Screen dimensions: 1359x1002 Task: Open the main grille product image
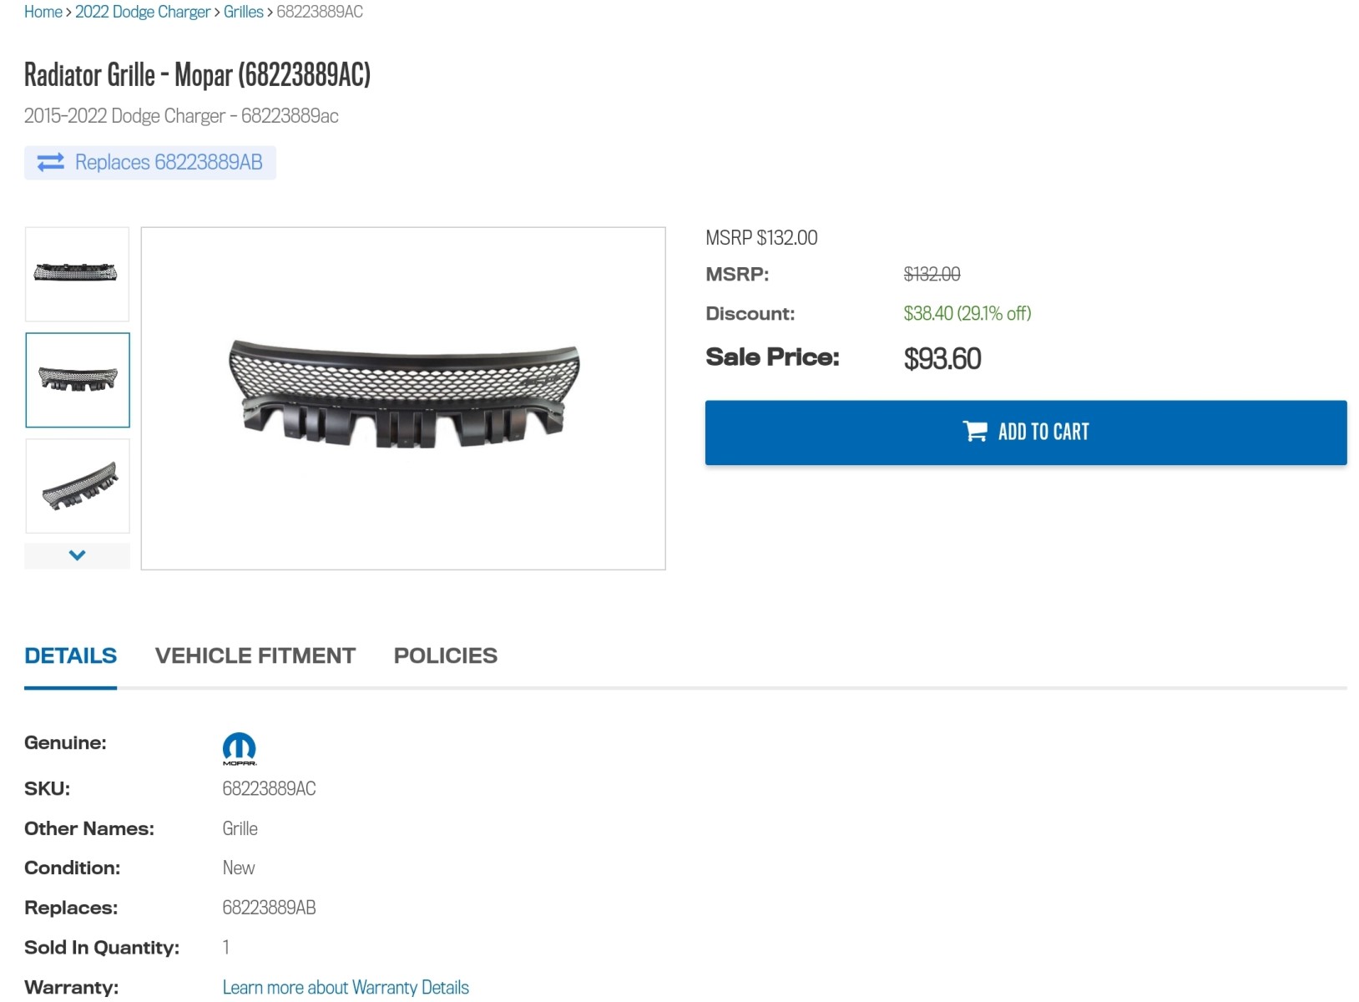point(403,397)
